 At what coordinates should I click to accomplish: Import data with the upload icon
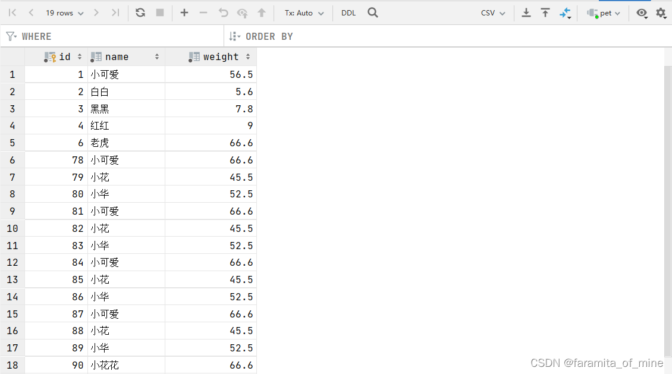click(545, 13)
